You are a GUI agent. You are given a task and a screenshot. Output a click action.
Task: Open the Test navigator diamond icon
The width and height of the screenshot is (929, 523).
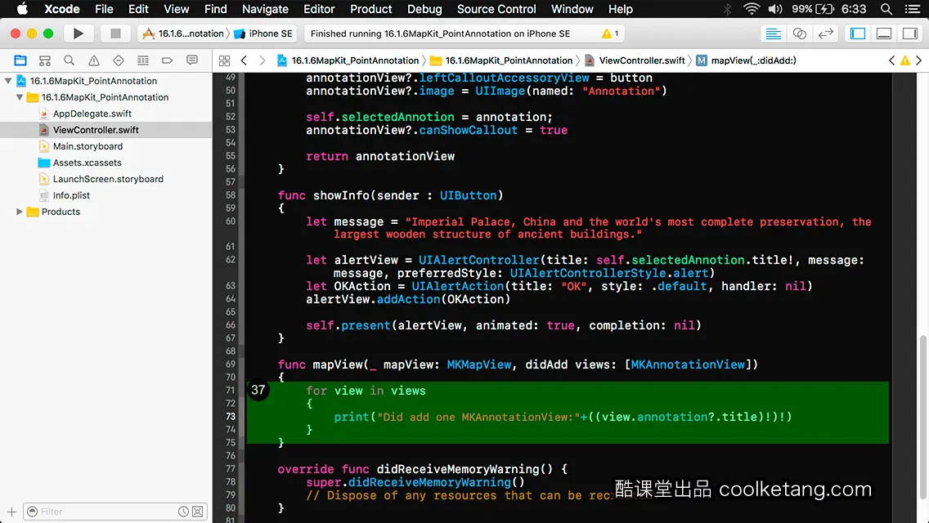(x=119, y=60)
